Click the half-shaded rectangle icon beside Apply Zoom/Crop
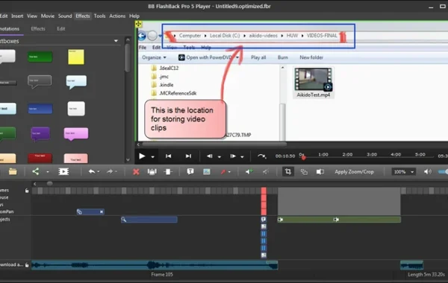The width and height of the screenshot is (448, 283). pos(320,171)
